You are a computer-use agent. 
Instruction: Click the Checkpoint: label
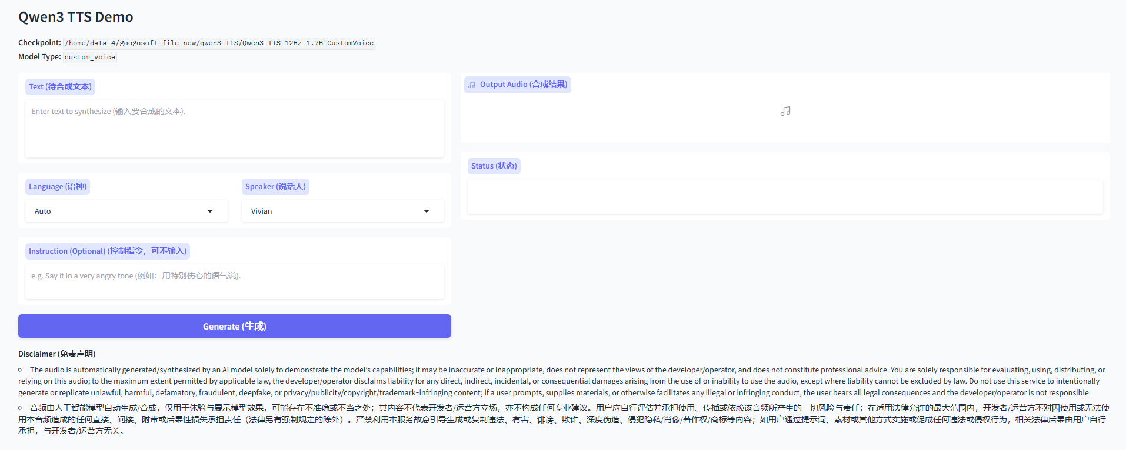click(x=39, y=42)
